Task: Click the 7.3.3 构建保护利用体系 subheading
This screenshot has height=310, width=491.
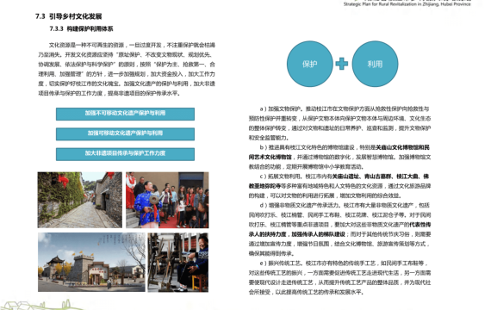Action: 82,28
